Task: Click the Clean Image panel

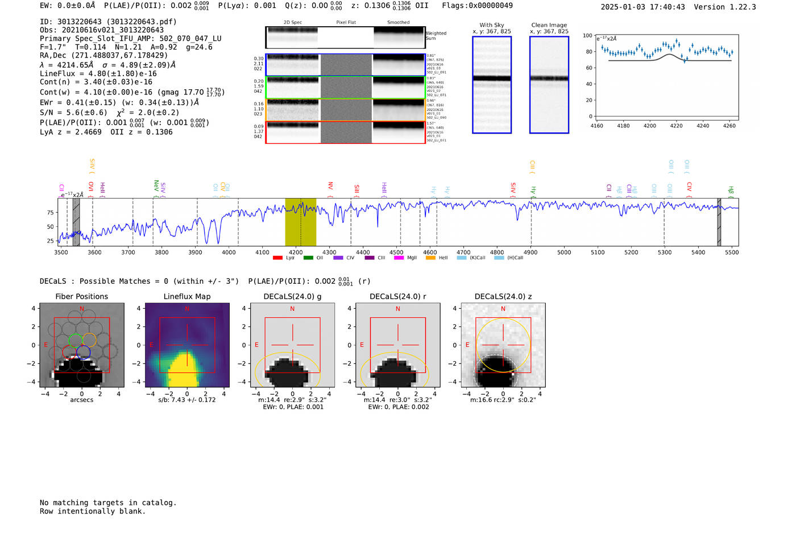Action: coord(549,85)
